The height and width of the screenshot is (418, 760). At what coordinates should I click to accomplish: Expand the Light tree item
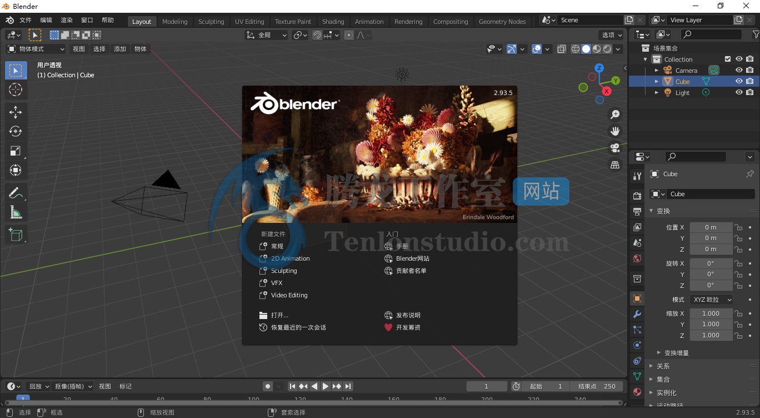click(x=656, y=93)
